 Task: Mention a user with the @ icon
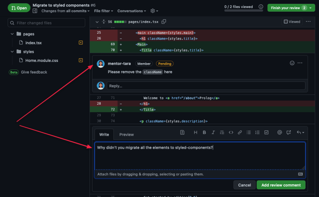click(x=279, y=132)
